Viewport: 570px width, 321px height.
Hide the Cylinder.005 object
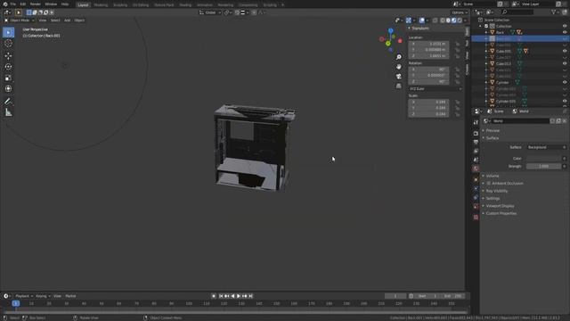(x=565, y=101)
